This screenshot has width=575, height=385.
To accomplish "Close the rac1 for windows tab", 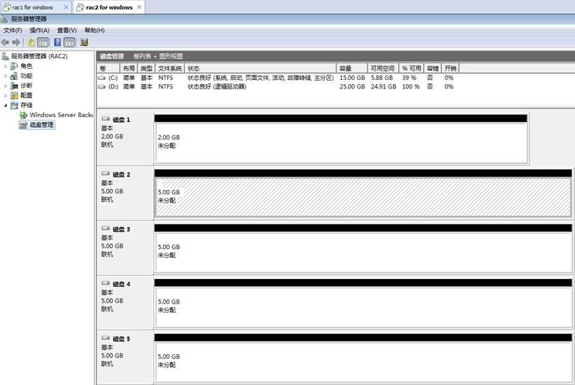I will [x=66, y=7].
